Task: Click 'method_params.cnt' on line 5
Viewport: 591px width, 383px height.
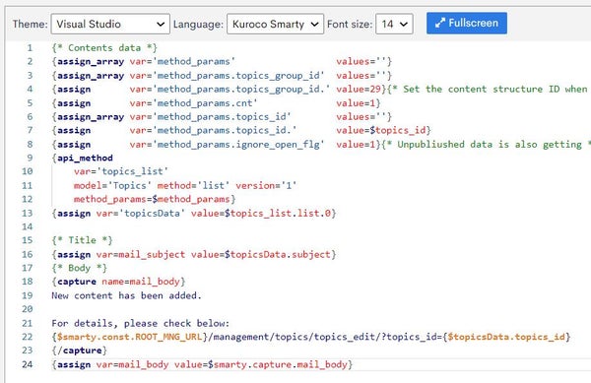Action: point(205,102)
